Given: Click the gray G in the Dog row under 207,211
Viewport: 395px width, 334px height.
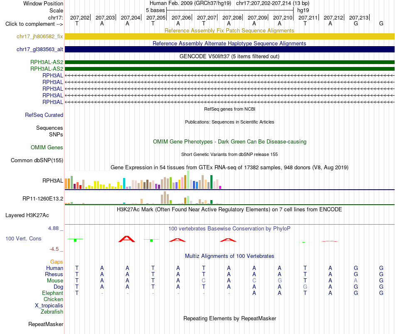Looking at the screenshot, I should [x=305, y=287].
